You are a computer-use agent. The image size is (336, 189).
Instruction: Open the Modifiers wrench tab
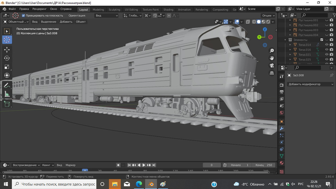pyautogui.click(x=282, y=129)
